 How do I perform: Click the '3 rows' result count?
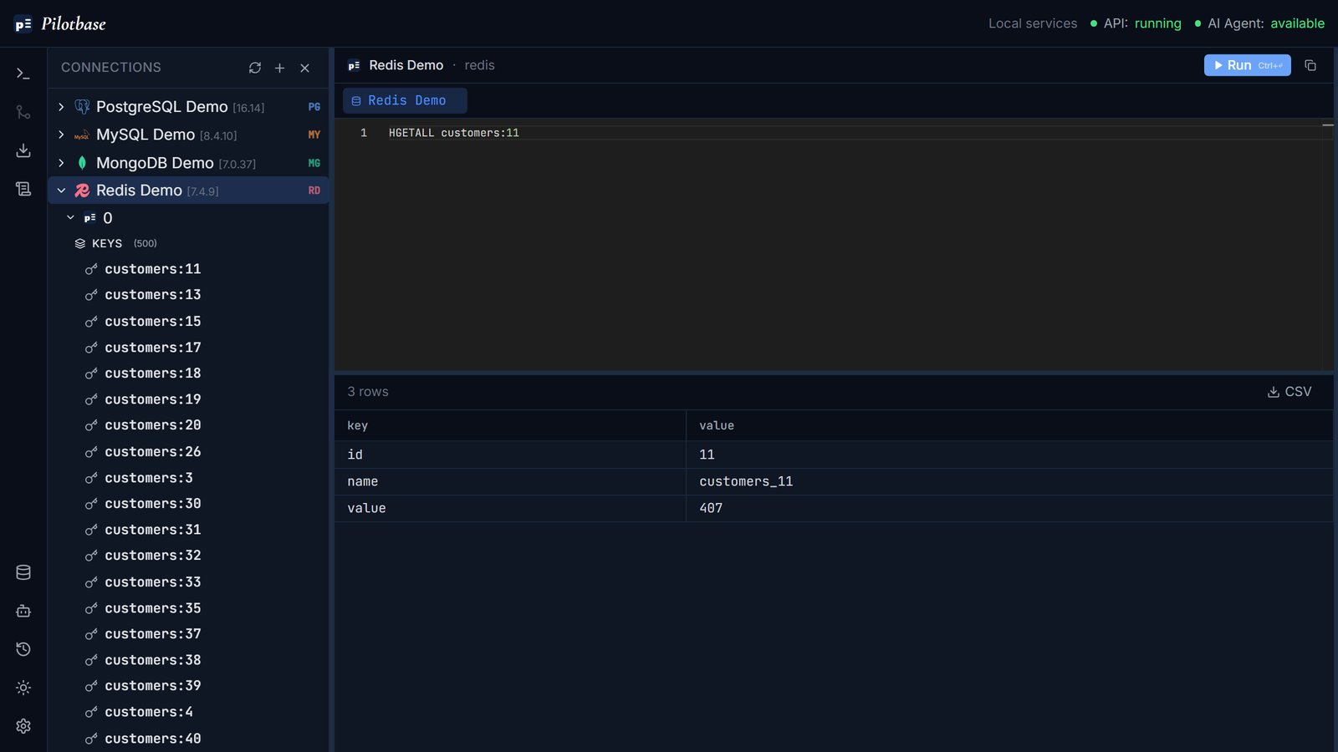pyautogui.click(x=368, y=392)
